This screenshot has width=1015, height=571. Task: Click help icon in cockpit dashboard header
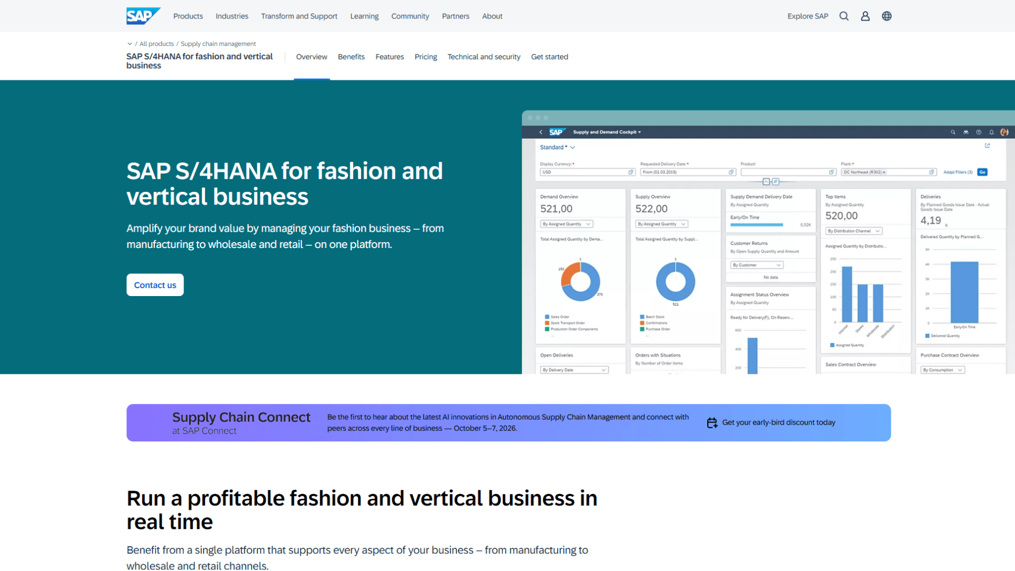point(979,132)
